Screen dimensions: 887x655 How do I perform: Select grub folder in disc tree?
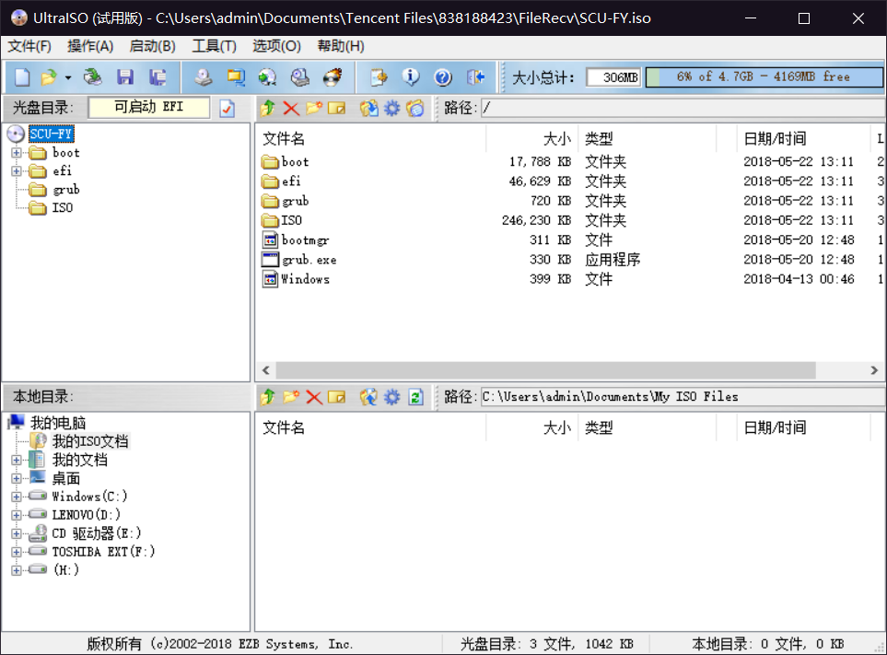66,190
